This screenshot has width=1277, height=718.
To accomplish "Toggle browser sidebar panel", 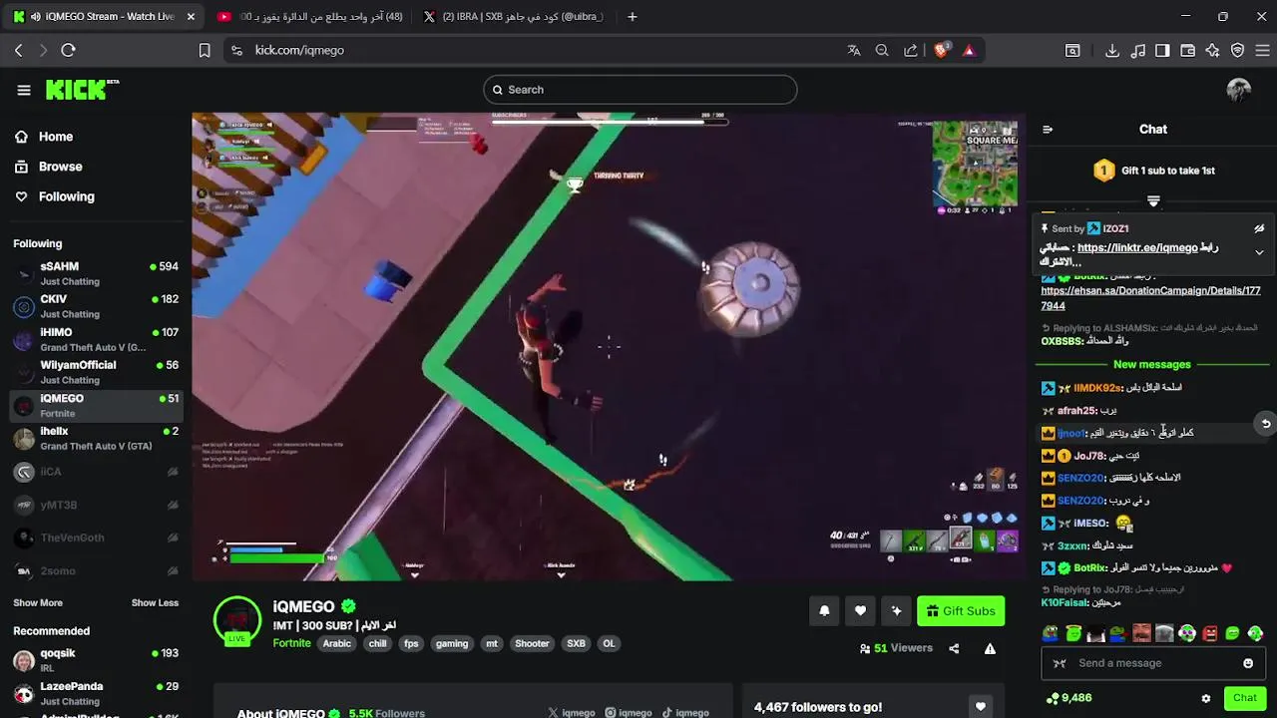I will point(1162,50).
